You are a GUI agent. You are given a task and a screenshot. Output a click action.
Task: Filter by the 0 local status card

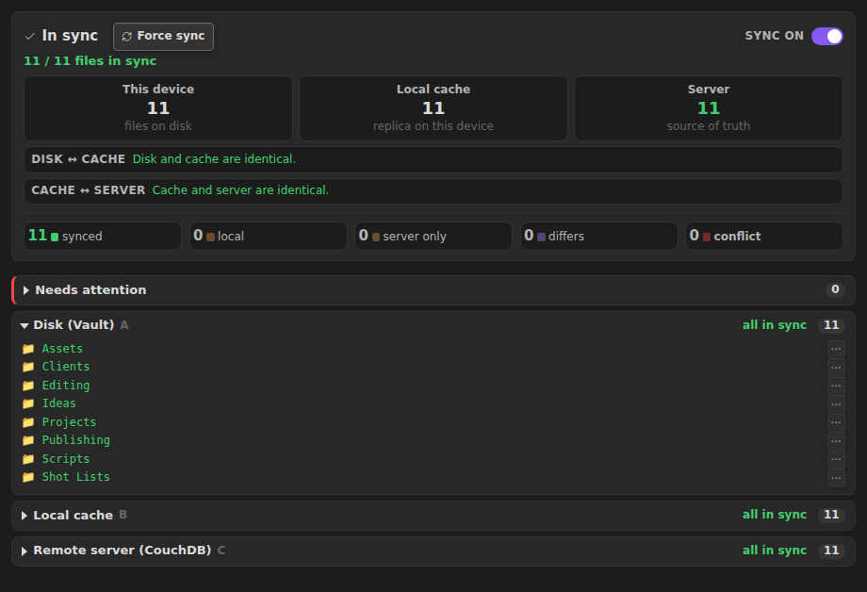pyautogui.click(x=269, y=237)
